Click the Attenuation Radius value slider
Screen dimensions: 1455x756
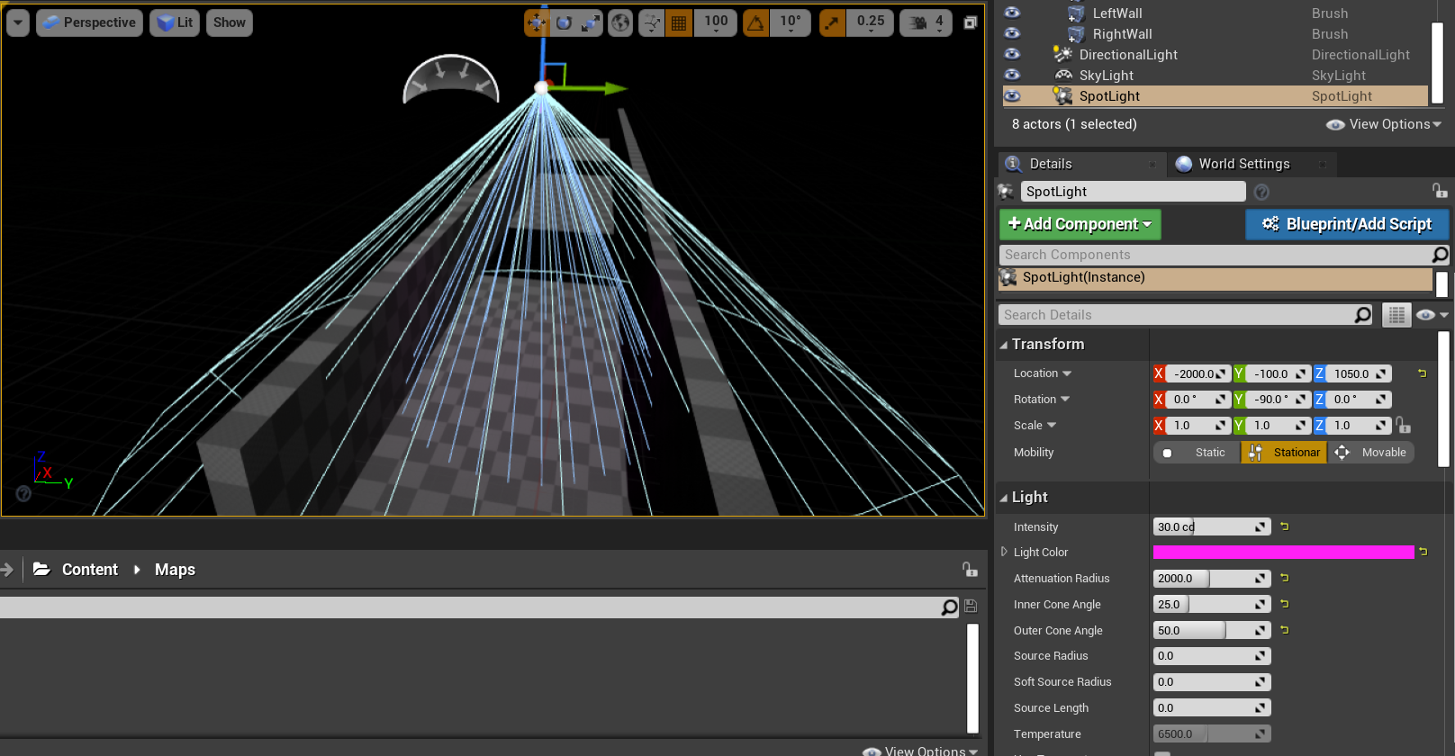(x=1212, y=579)
